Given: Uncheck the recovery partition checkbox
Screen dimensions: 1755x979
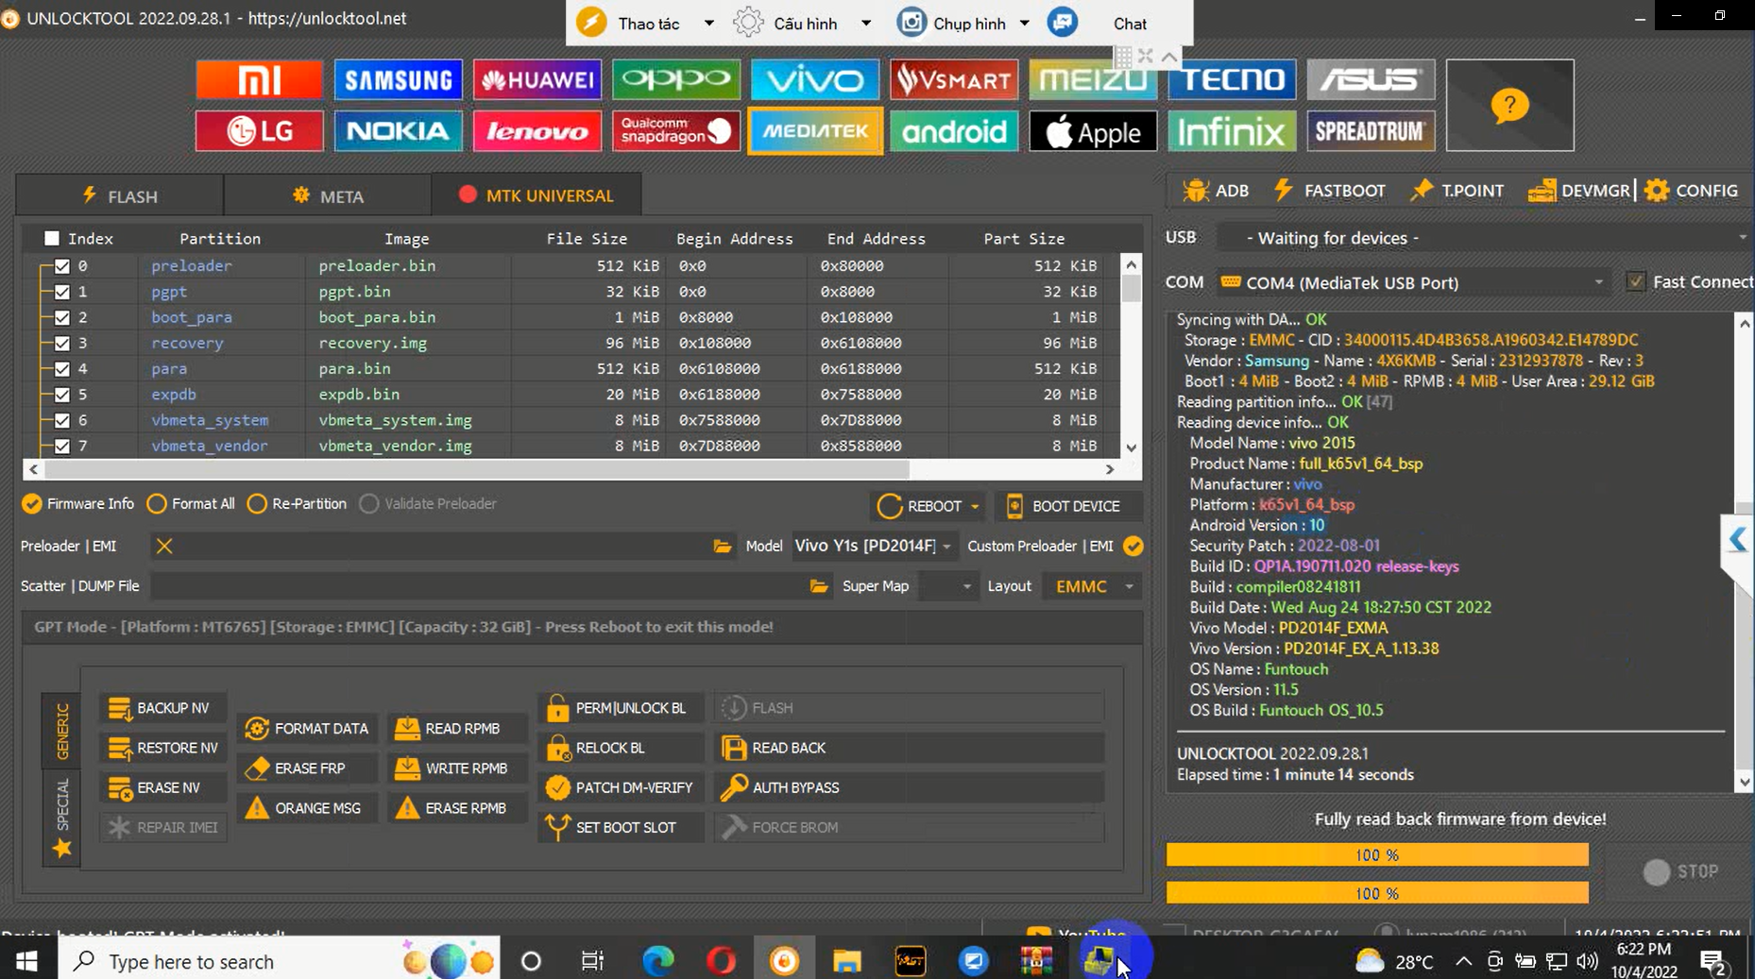Looking at the screenshot, I should (62, 343).
